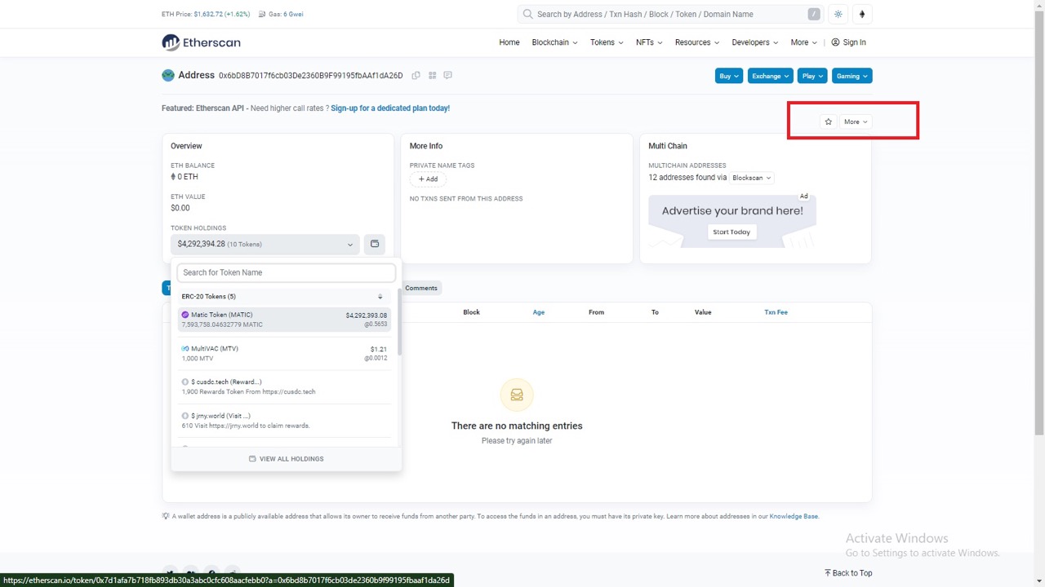Image resolution: width=1045 pixels, height=587 pixels.
Task: Copy the address with the copy icon
Action: (x=416, y=76)
